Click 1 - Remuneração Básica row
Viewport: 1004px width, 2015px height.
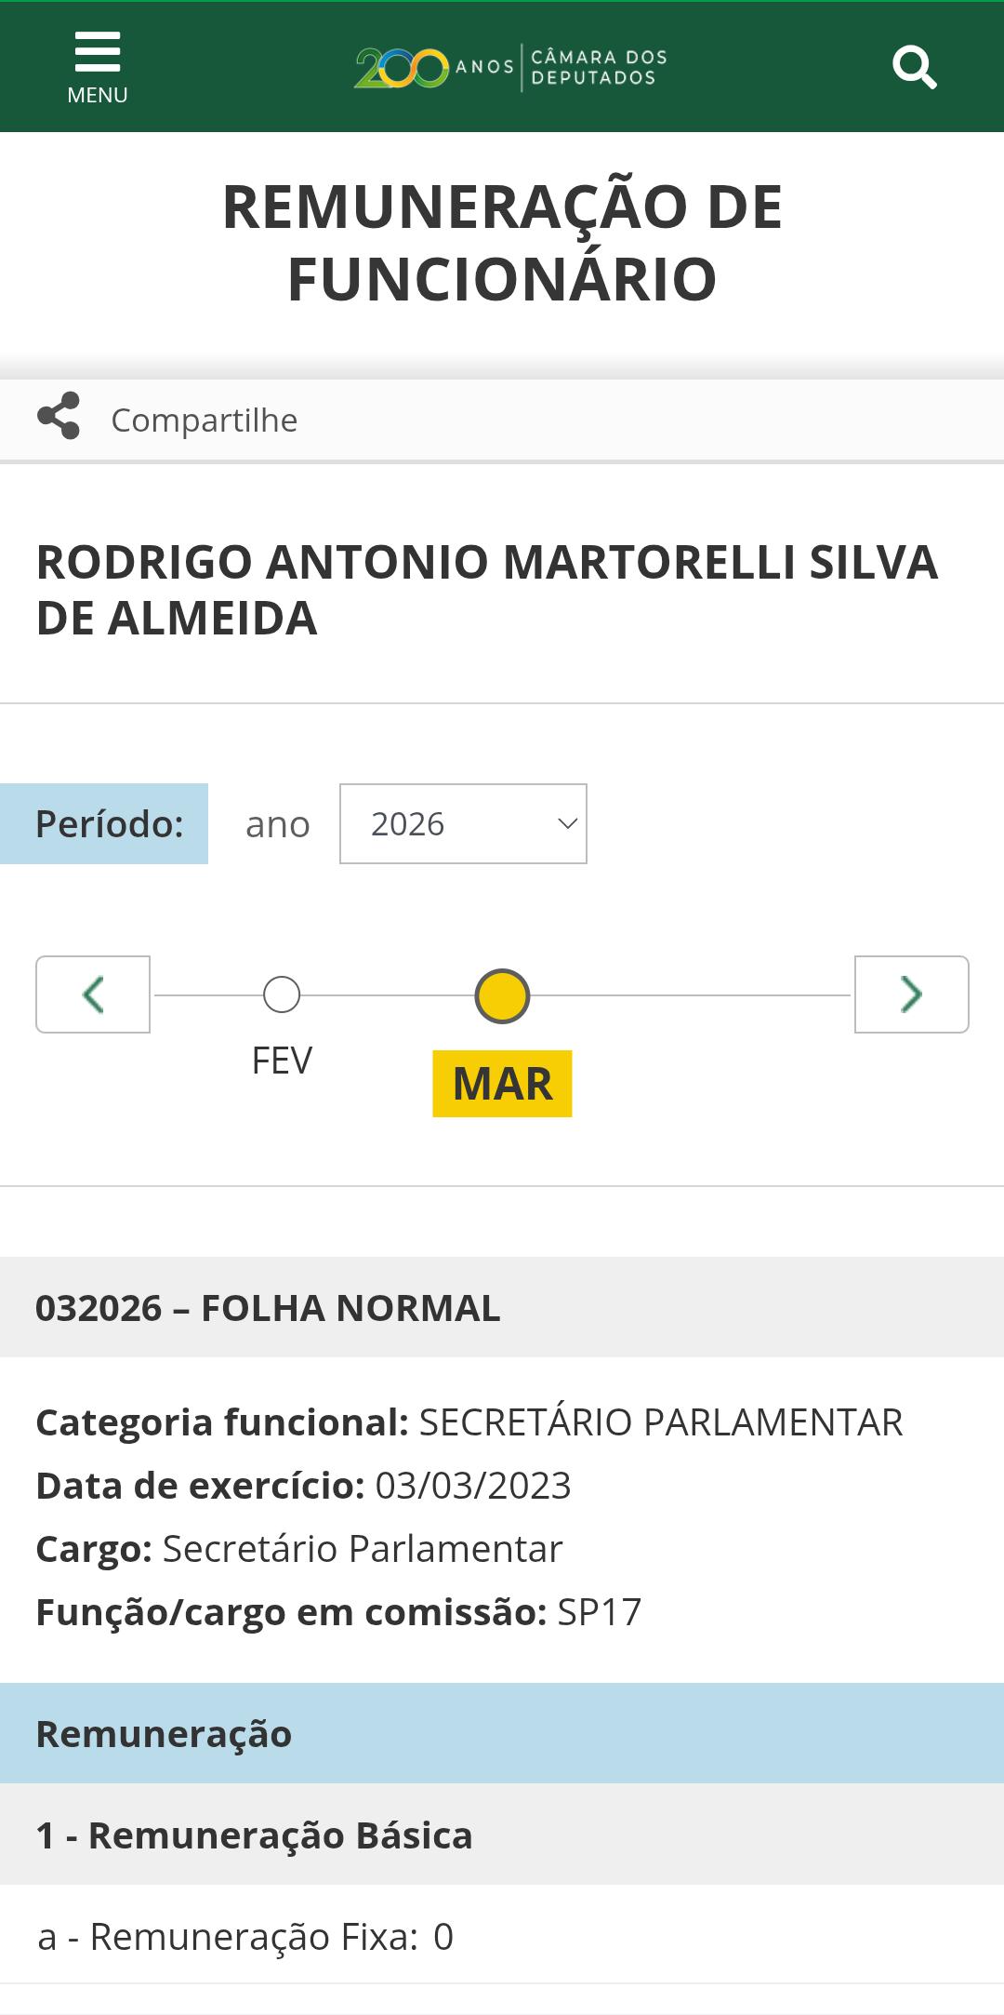pyautogui.click(x=254, y=1835)
